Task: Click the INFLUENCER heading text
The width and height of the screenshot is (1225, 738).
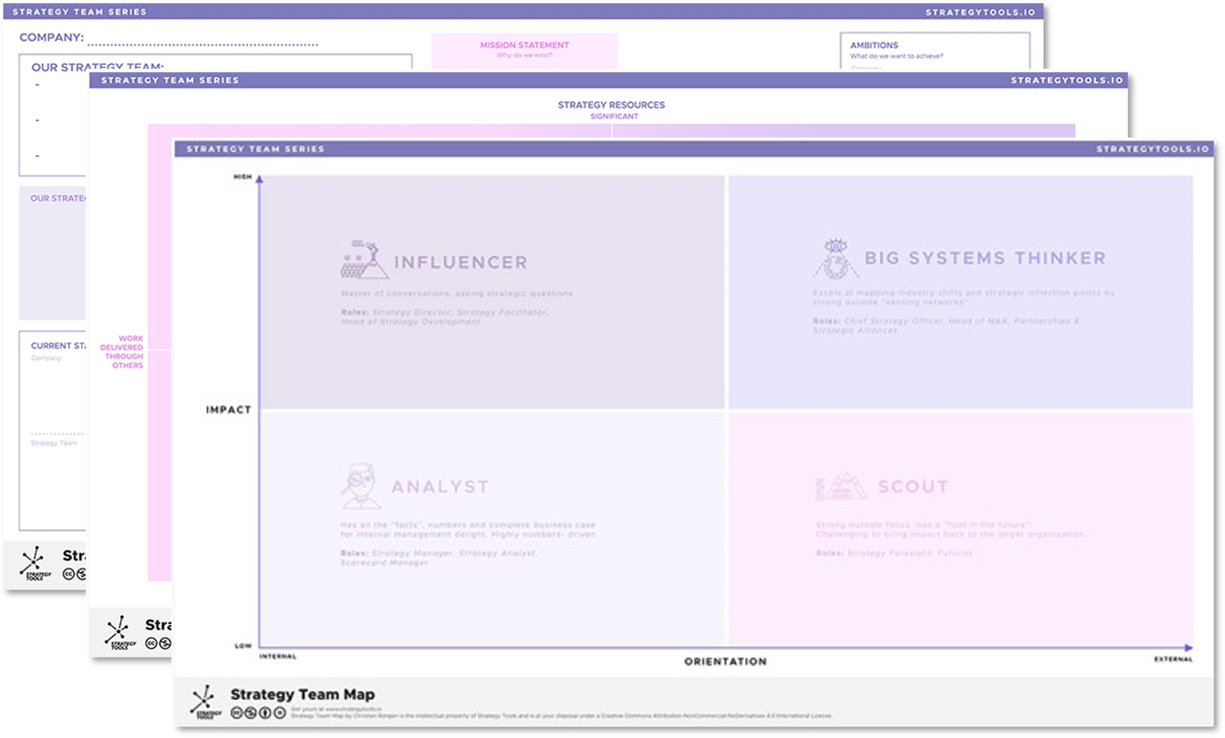Action: click(461, 263)
